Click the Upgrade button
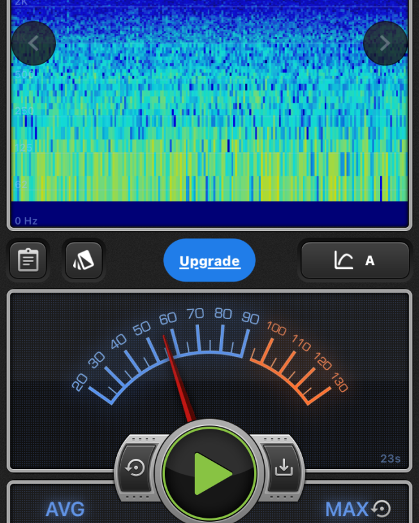Screen dimensions: 419x523 click(209, 261)
